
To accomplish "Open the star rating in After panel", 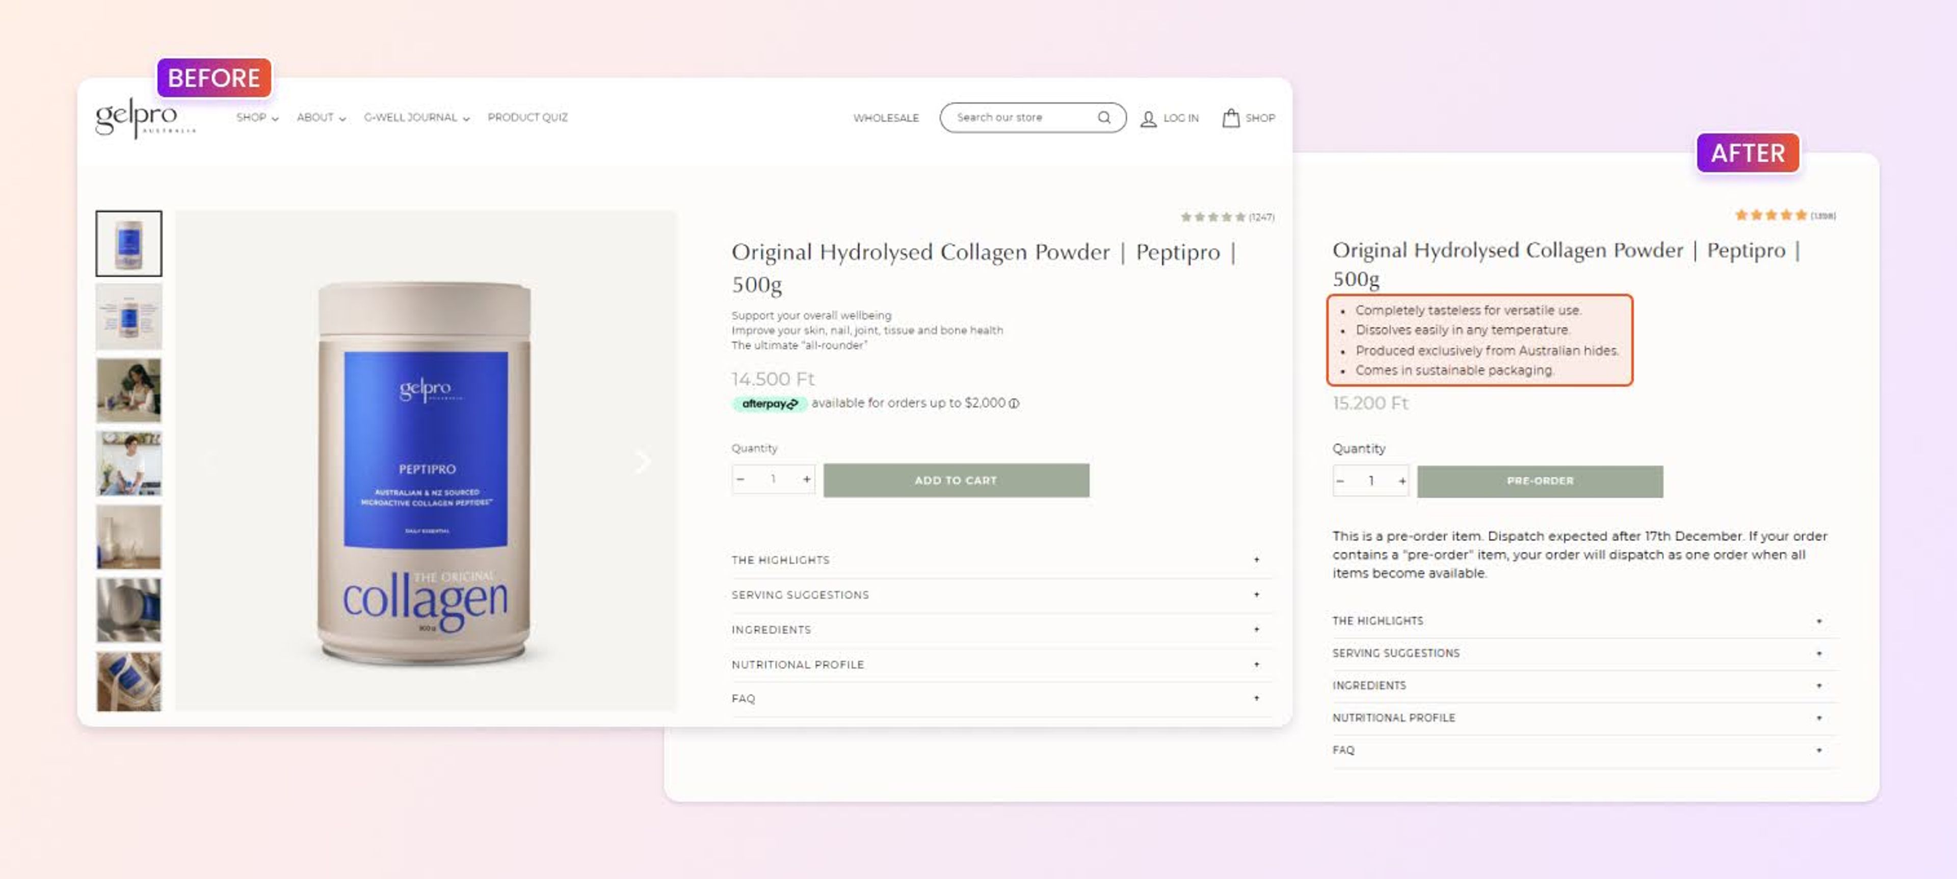I will 1785,216.
